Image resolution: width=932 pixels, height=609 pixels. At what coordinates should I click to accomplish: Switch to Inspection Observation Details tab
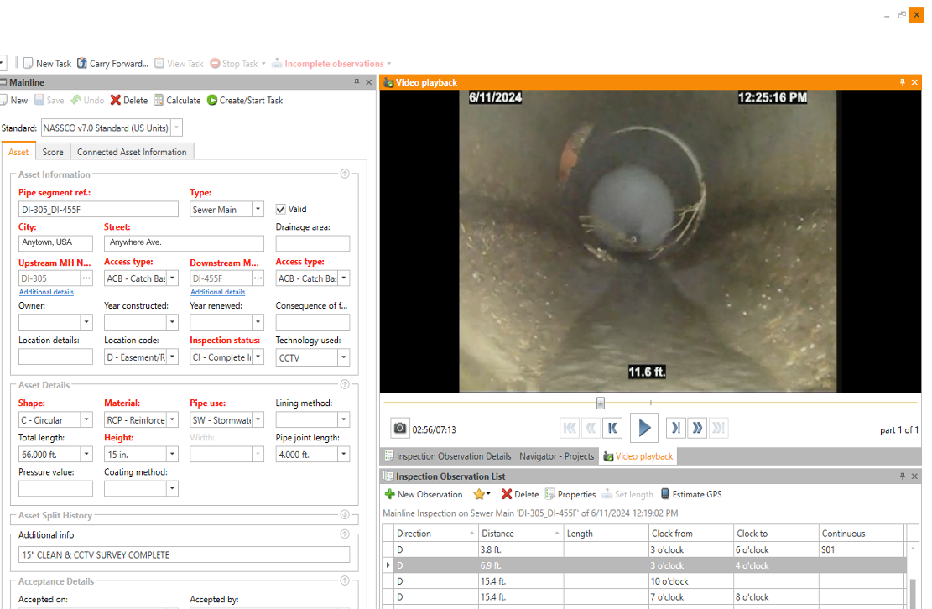click(x=453, y=456)
